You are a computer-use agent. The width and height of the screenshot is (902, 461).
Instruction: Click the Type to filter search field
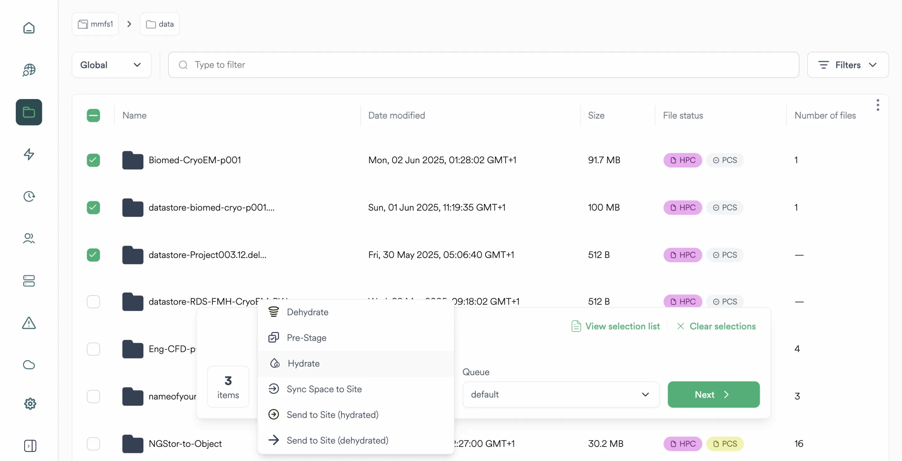[483, 65]
